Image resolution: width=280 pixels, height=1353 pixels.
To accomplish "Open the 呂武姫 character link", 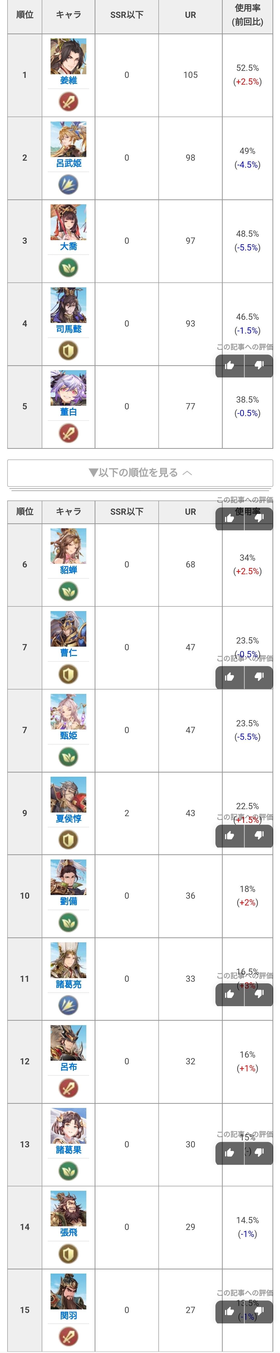I will [68, 163].
